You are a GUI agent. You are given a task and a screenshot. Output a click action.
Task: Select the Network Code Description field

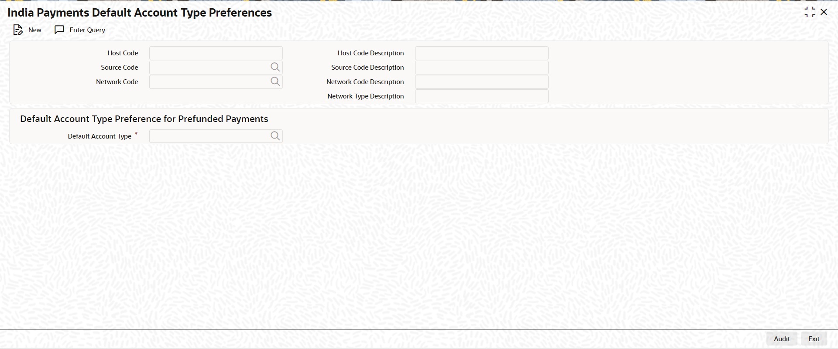482,82
